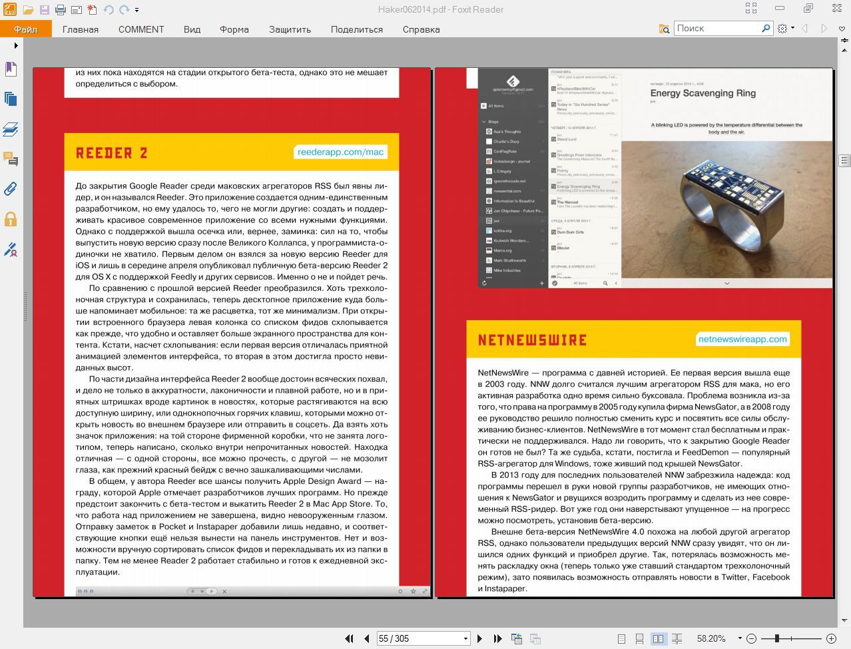851x649 pixels.
Task: Expand the left navigation panel arrow
Action: click(16, 45)
